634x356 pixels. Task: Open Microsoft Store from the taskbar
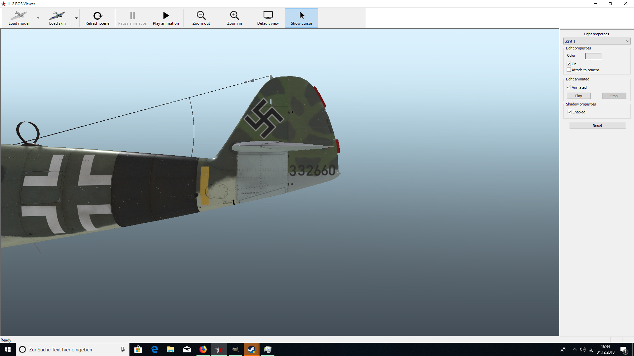(x=138, y=349)
